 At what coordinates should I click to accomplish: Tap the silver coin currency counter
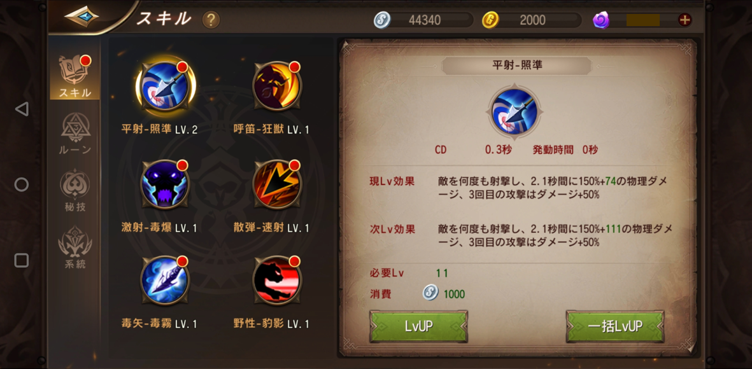tap(423, 20)
